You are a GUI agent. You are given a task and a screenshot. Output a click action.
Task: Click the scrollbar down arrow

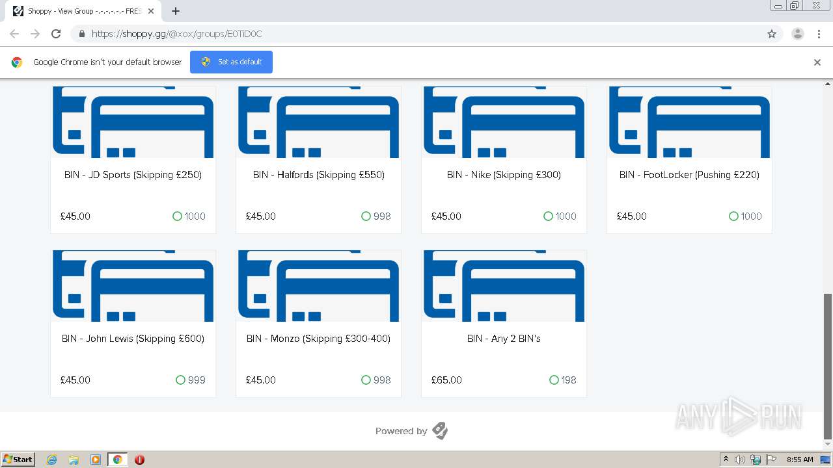(x=828, y=445)
